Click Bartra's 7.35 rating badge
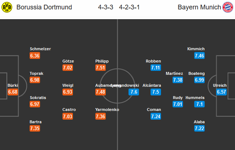235x150 pixels. pyautogui.click(x=35, y=128)
